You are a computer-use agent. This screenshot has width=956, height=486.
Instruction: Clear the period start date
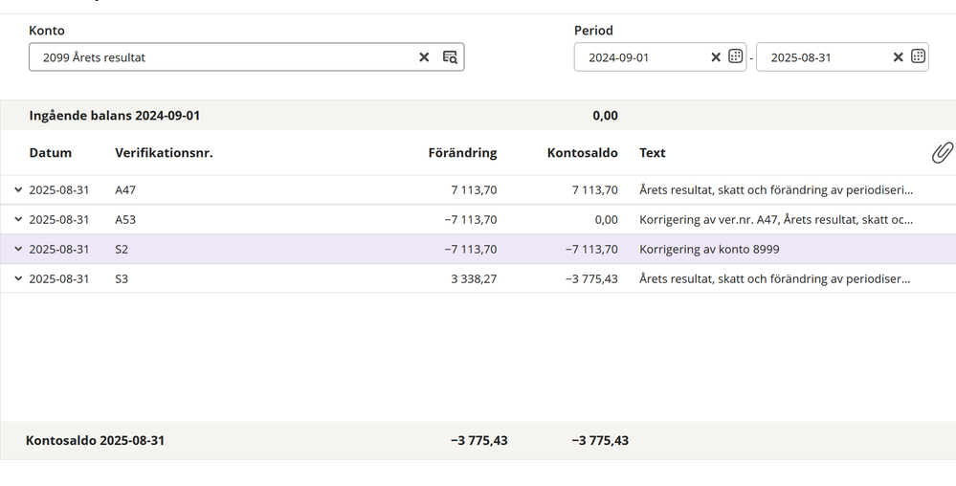pos(716,57)
